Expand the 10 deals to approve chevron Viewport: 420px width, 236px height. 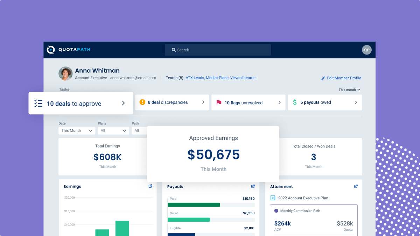tap(123, 103)
